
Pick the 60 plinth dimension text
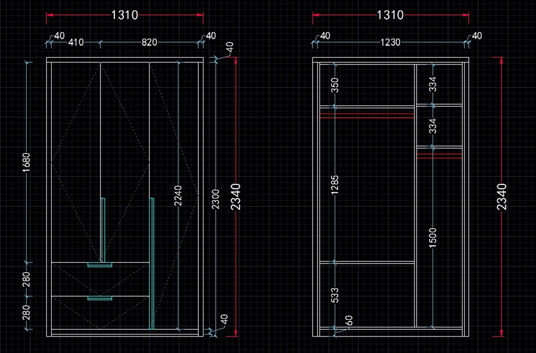[x=349, y=320]
